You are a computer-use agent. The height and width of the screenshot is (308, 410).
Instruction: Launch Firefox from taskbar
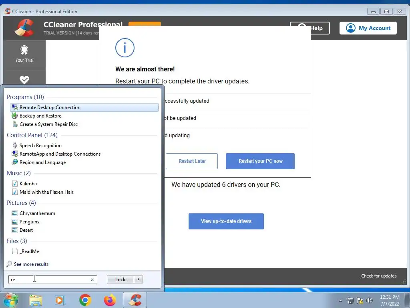point(110,300)
